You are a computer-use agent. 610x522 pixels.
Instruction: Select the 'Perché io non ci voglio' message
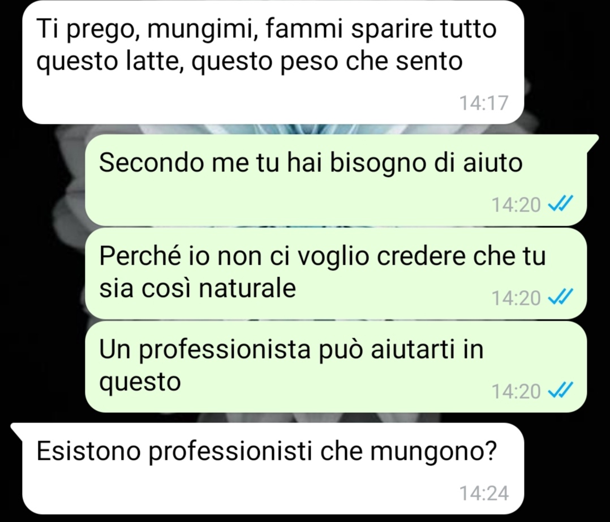pos(336,273)
